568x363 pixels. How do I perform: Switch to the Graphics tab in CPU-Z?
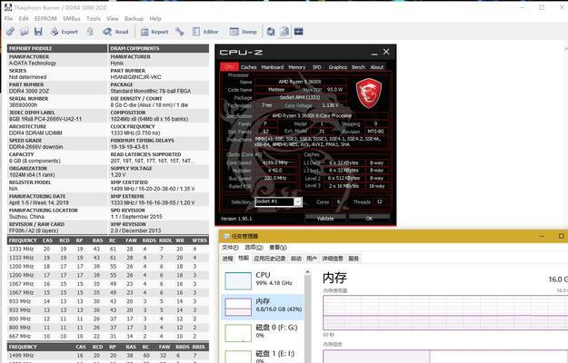337,67
